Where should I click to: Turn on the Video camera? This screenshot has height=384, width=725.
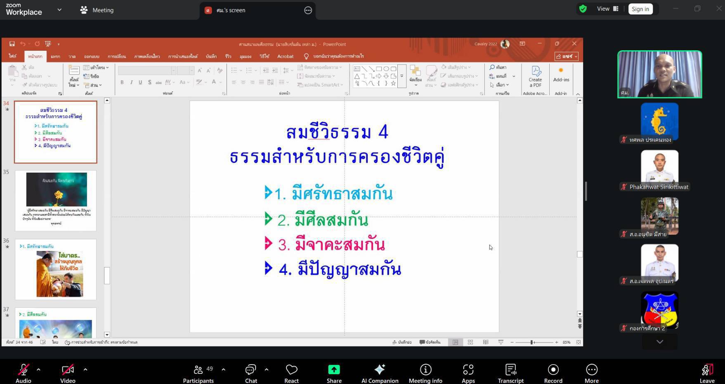(x=68, y=373)
